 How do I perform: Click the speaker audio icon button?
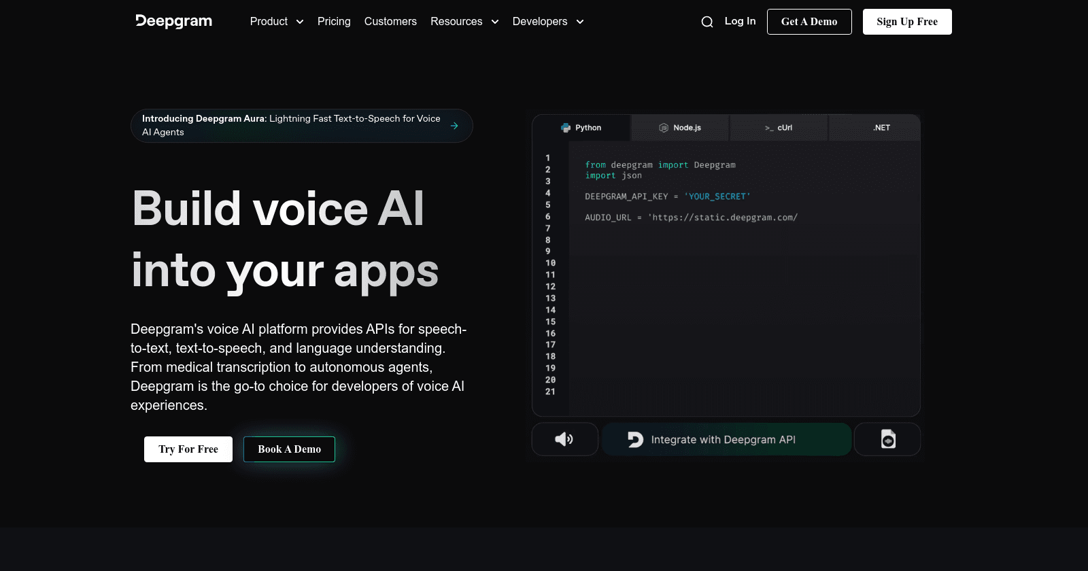click(x=564, y=439)
